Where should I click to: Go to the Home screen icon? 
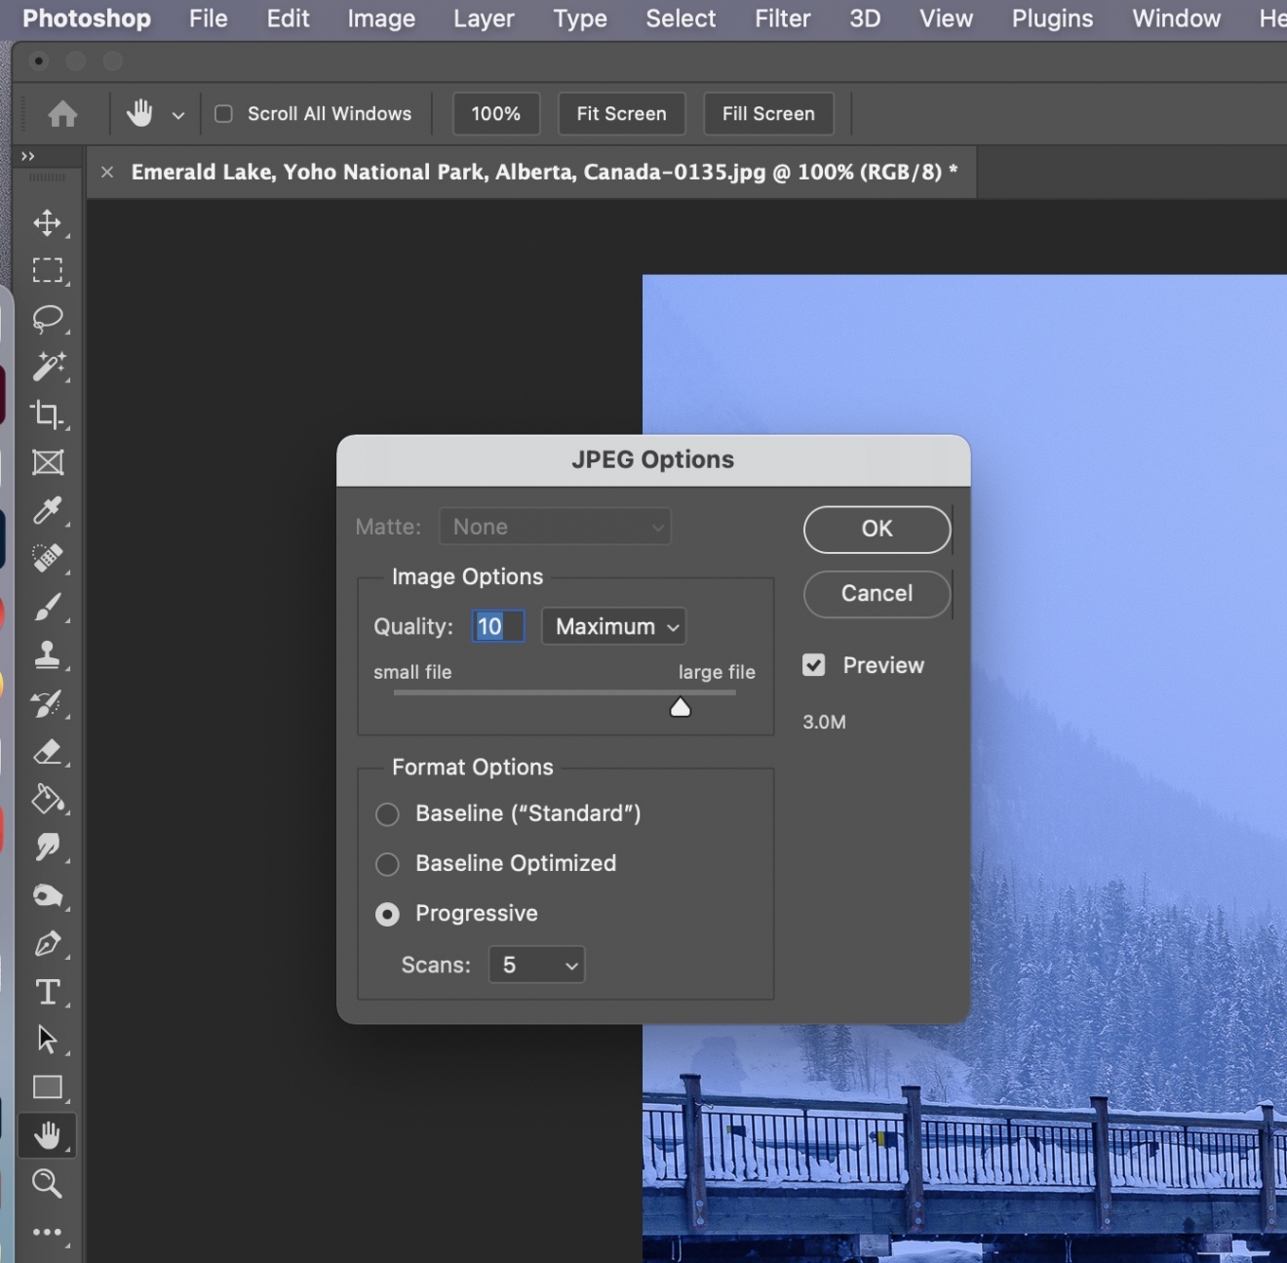[62, 114]
